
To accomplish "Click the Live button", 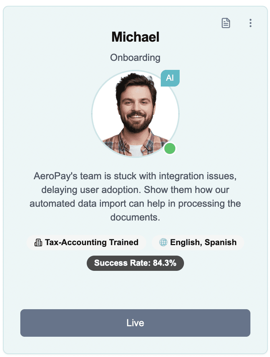I will pyautogui.click(x=135, y=323).
